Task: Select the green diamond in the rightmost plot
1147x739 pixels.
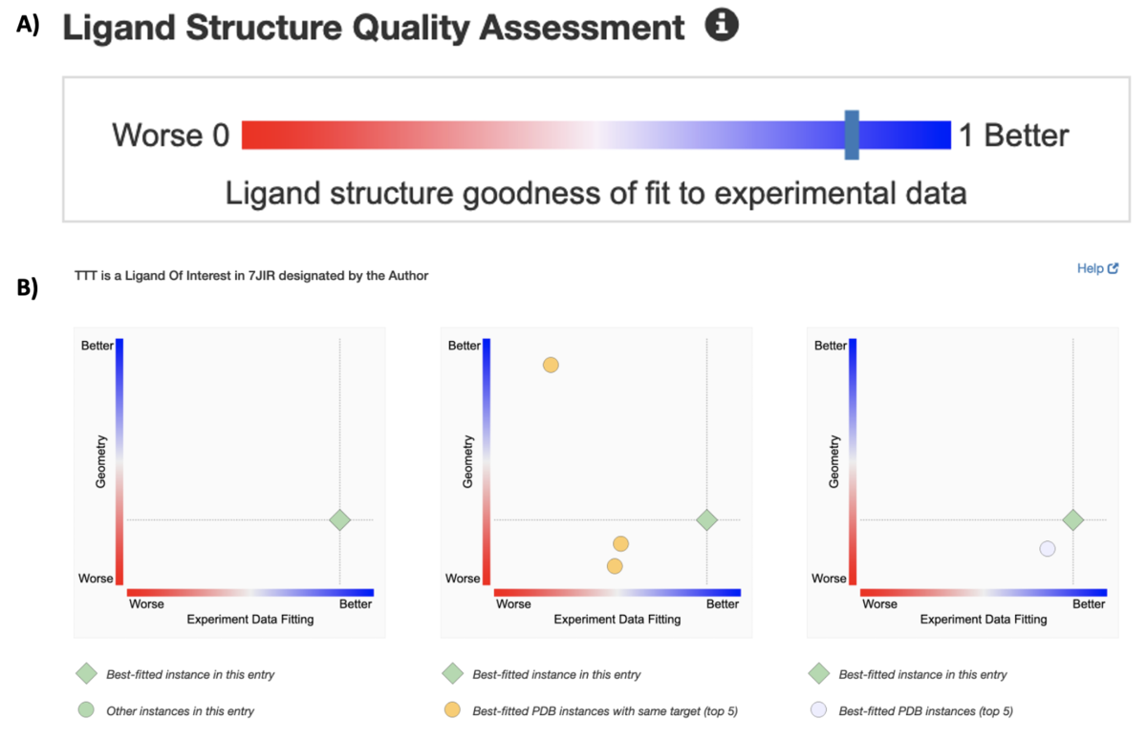Action: [1073, 519]
